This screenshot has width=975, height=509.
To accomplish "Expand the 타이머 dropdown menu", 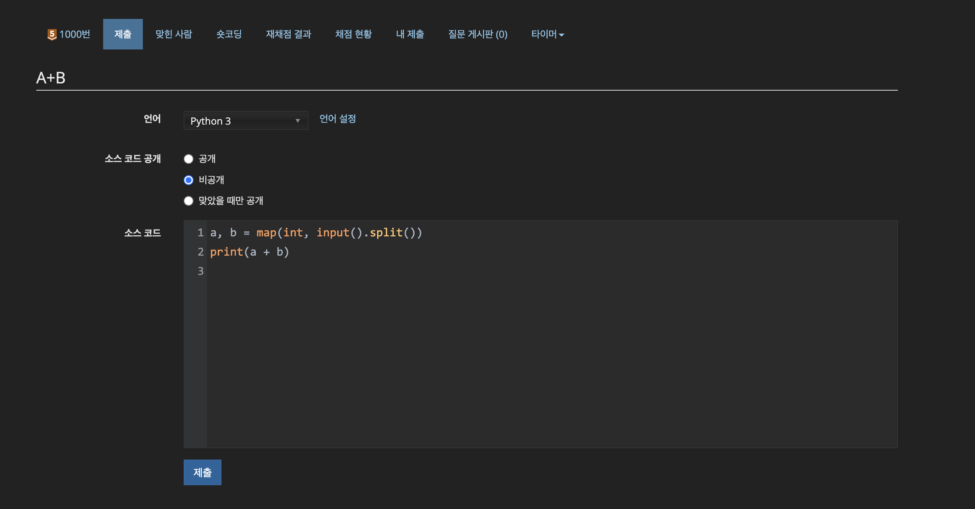I will click(547, 34).
